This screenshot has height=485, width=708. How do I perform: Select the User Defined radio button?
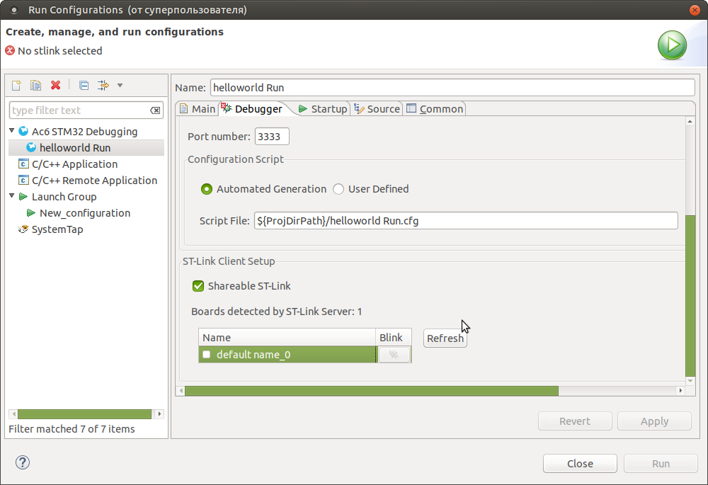[x=338, y=189]
